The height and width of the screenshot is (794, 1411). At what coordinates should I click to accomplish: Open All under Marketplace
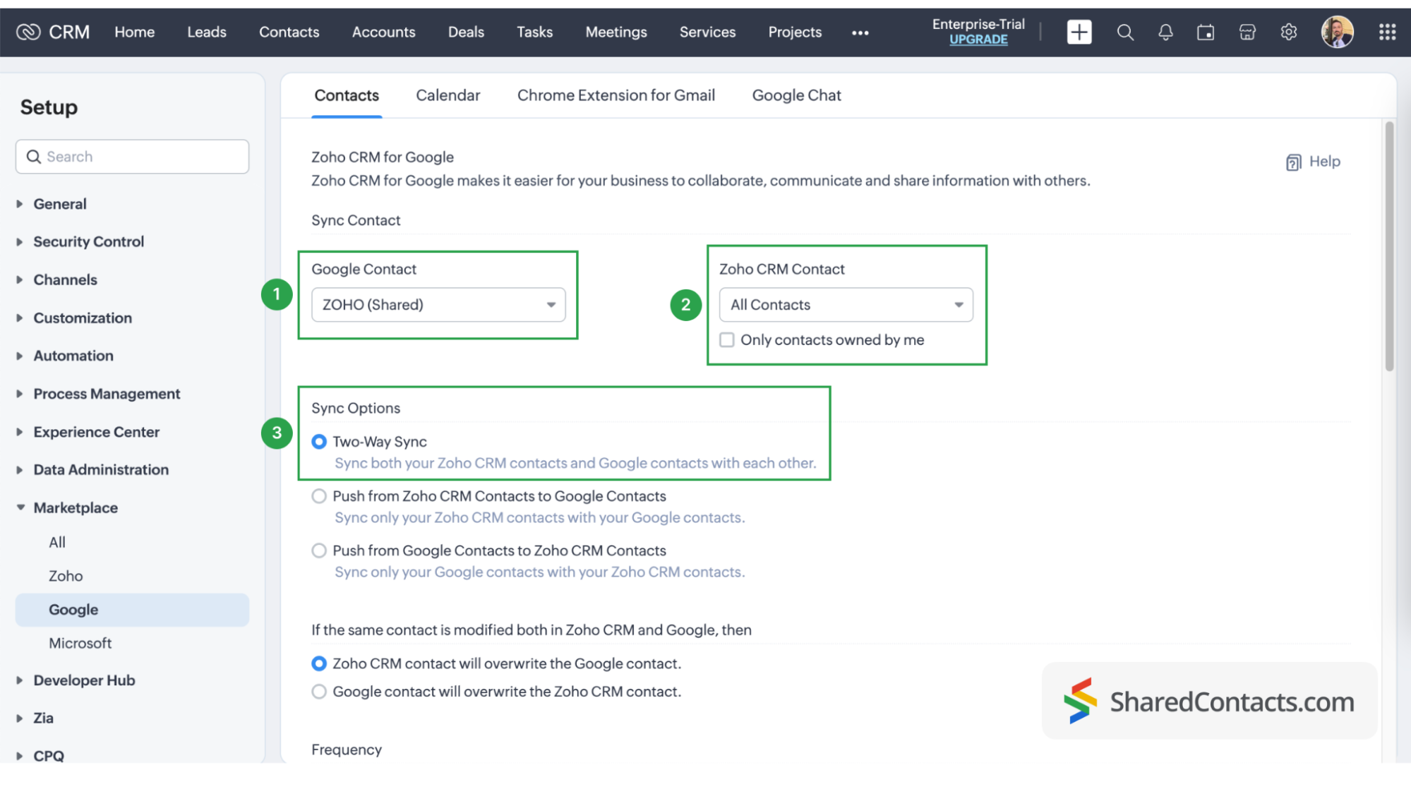click(57, 542)
